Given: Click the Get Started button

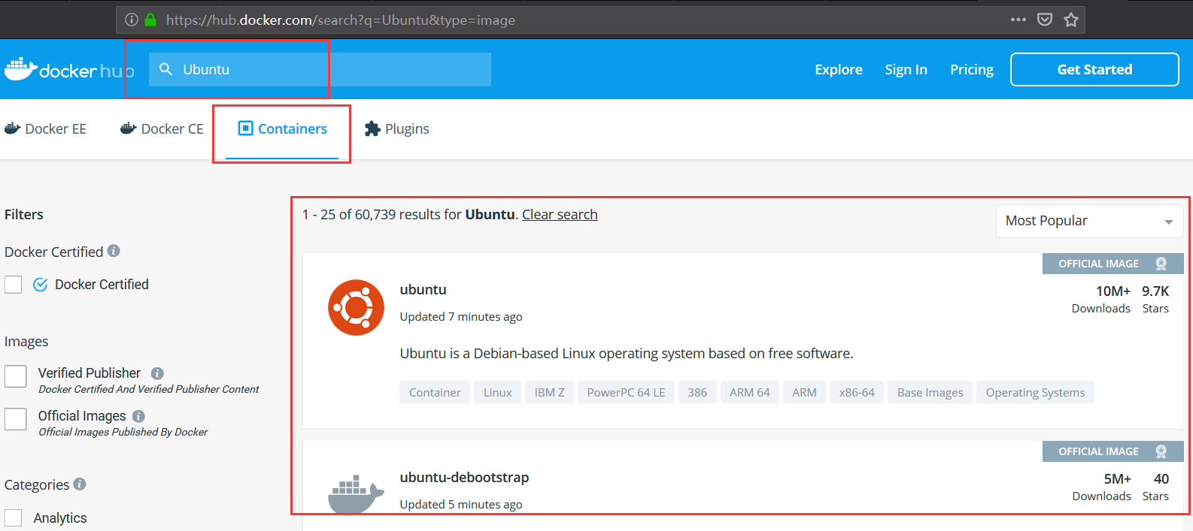Looking at the screenshot, I should click(x=1094, y=69).
